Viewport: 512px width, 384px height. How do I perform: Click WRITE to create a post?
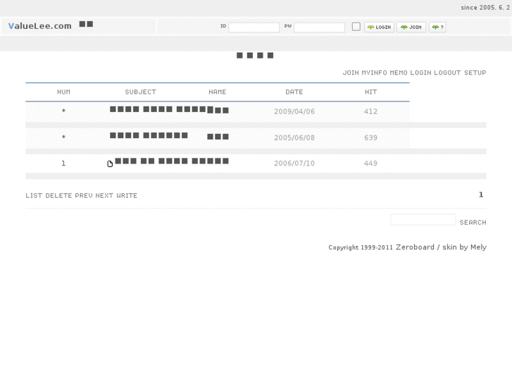click(x=127, y=195)
